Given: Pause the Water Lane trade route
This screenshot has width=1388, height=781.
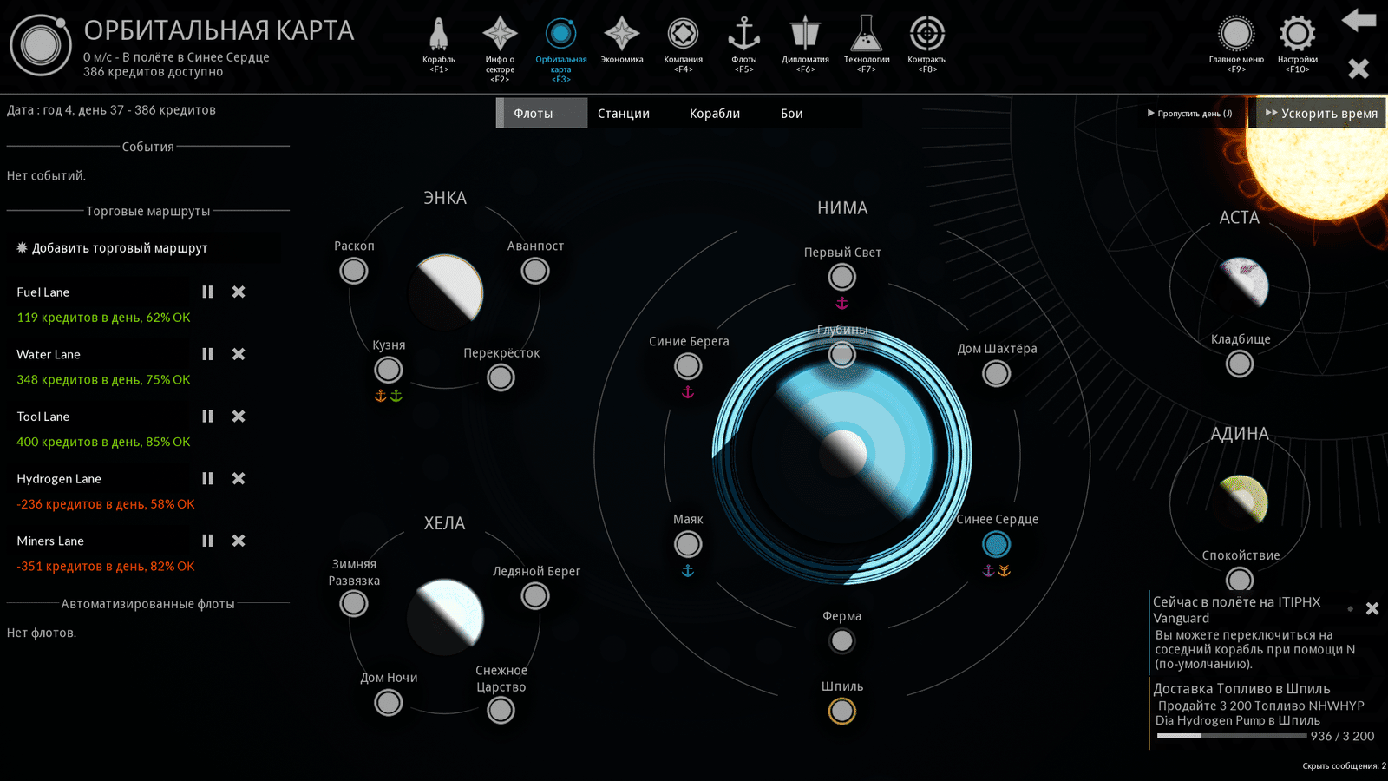Looking at the screenshot, I should point(207,354).
